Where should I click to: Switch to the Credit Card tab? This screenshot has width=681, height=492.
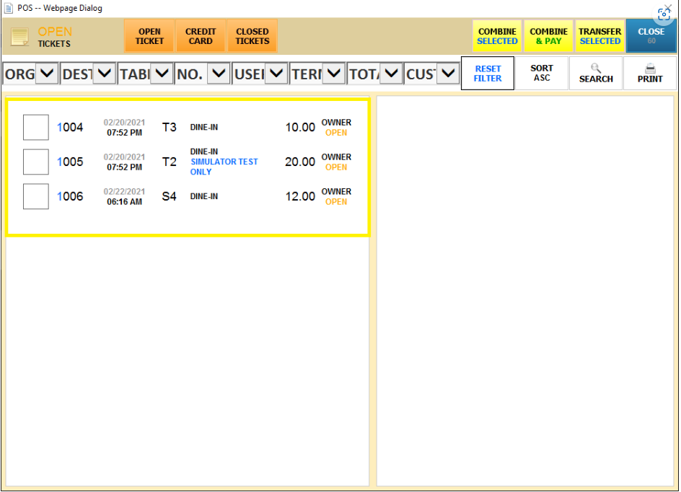[201, 36]
